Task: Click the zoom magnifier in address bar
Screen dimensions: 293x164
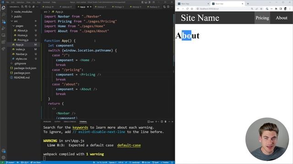Action: click(x=252, y=9)
